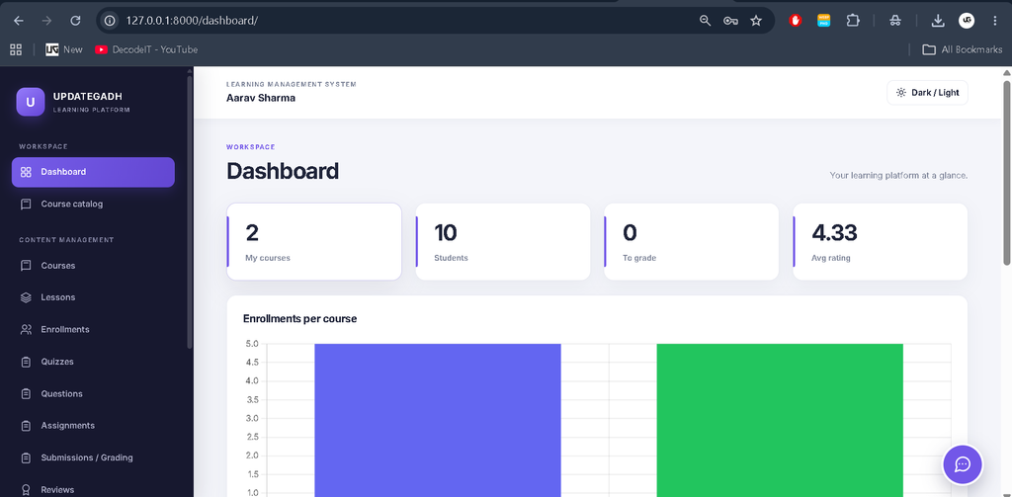
Task: Click the incognito icon in the toolbar
Action: click(894, 21)
